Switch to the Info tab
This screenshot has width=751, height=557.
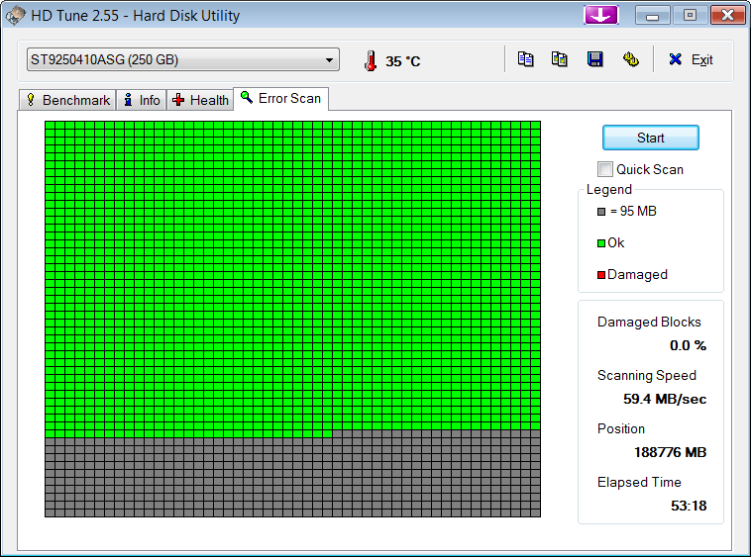[142, 100]
